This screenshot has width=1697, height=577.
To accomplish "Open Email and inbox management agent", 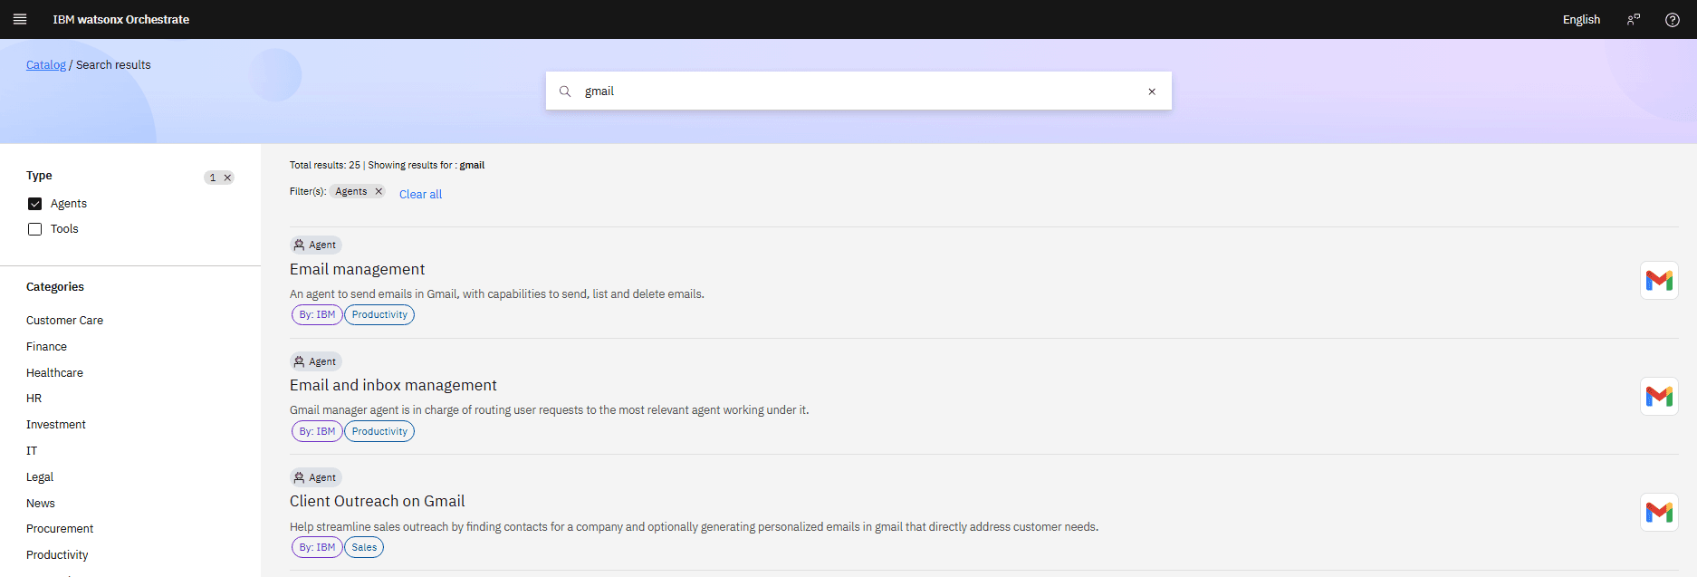I will coord(393,385).
